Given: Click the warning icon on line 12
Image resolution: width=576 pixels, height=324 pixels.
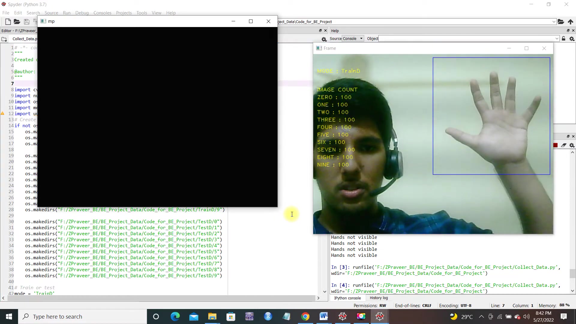Looking at the screenshot, I should (x=2, y=113).
